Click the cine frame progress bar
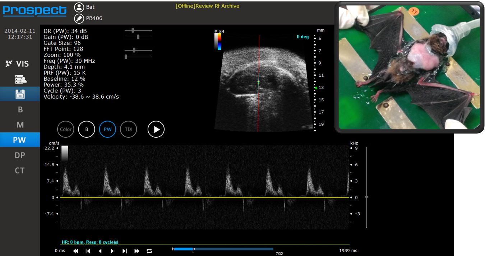The width and height of the screenshot is (485, 256). coord(223,249)
